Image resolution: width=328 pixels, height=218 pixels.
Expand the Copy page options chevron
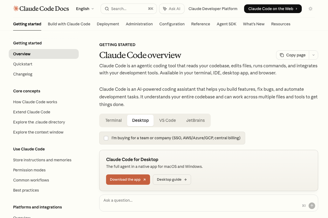[313, 55]
